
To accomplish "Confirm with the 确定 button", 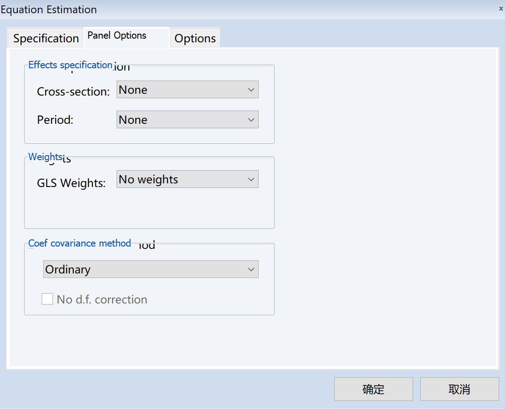I will [373, 389].
